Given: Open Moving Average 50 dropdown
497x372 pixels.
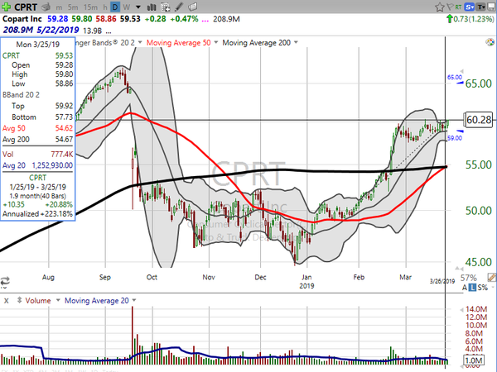Looking at the screenshot, I should click(216, 42).
